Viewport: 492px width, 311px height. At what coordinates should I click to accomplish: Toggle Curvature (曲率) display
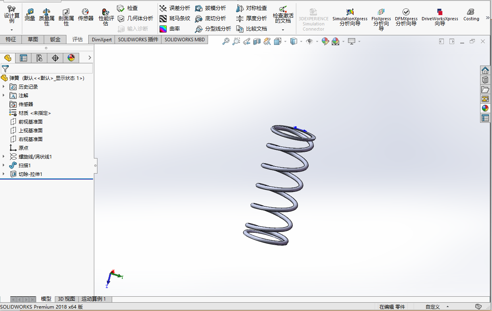coord(169,29)
